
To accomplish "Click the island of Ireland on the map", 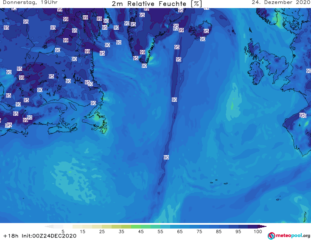I will coord(256,73).
